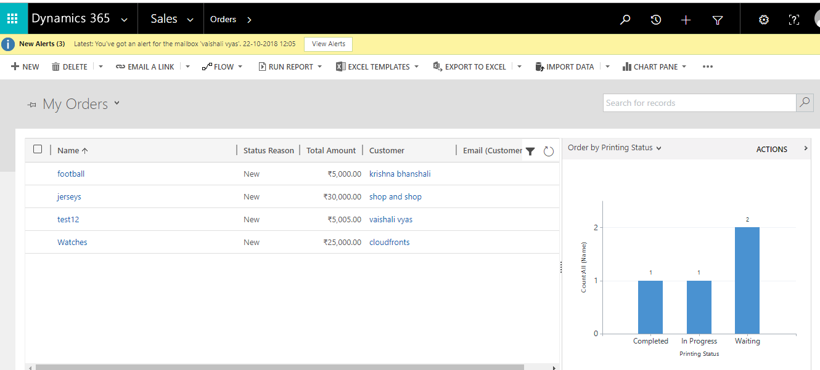
Task: Click the grid column filter funnel icon
Action: pyautogui.click(x=530, y=151)
